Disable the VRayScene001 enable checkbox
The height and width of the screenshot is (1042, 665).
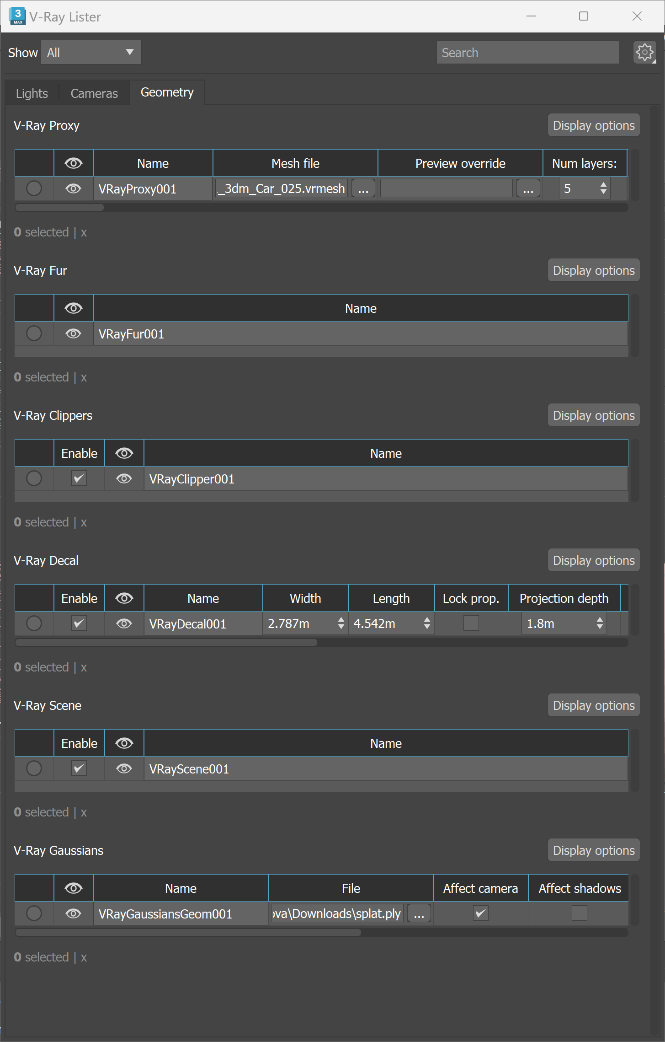pos(79,768)
